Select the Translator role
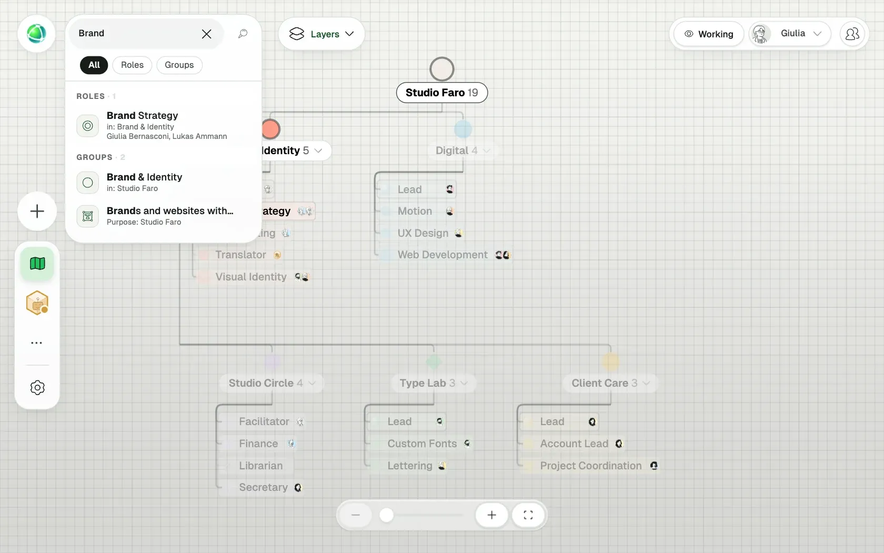 pyautogui.click(x=240, y=255)
